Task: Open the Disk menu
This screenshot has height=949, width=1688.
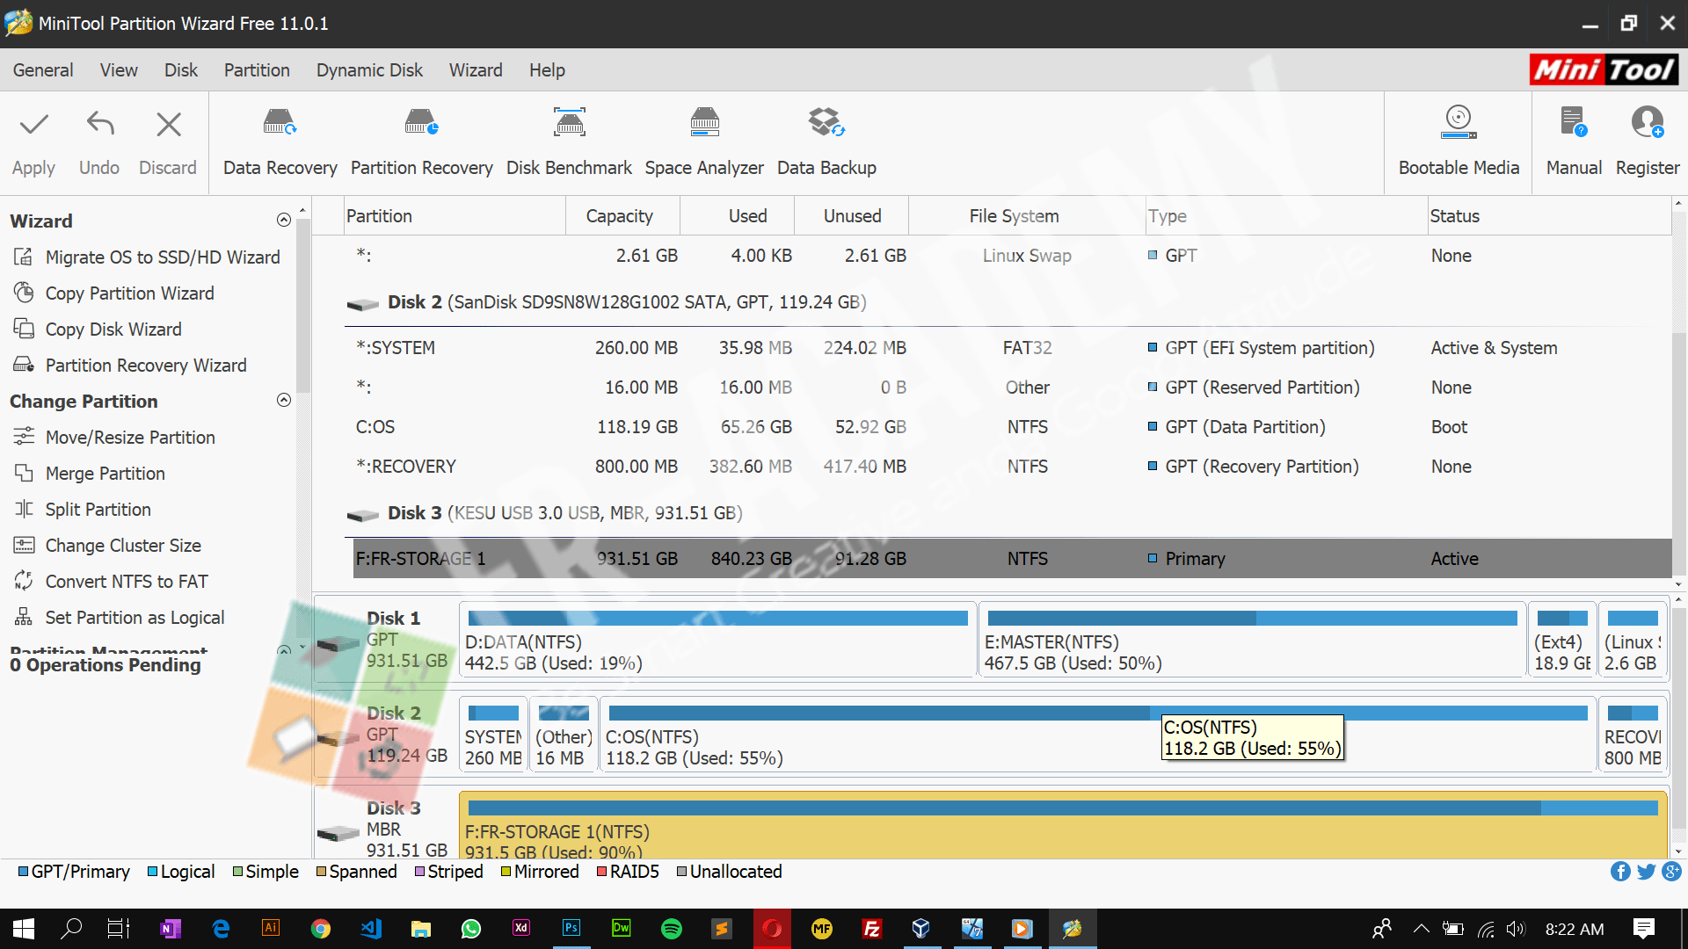Action: (181, 70)
